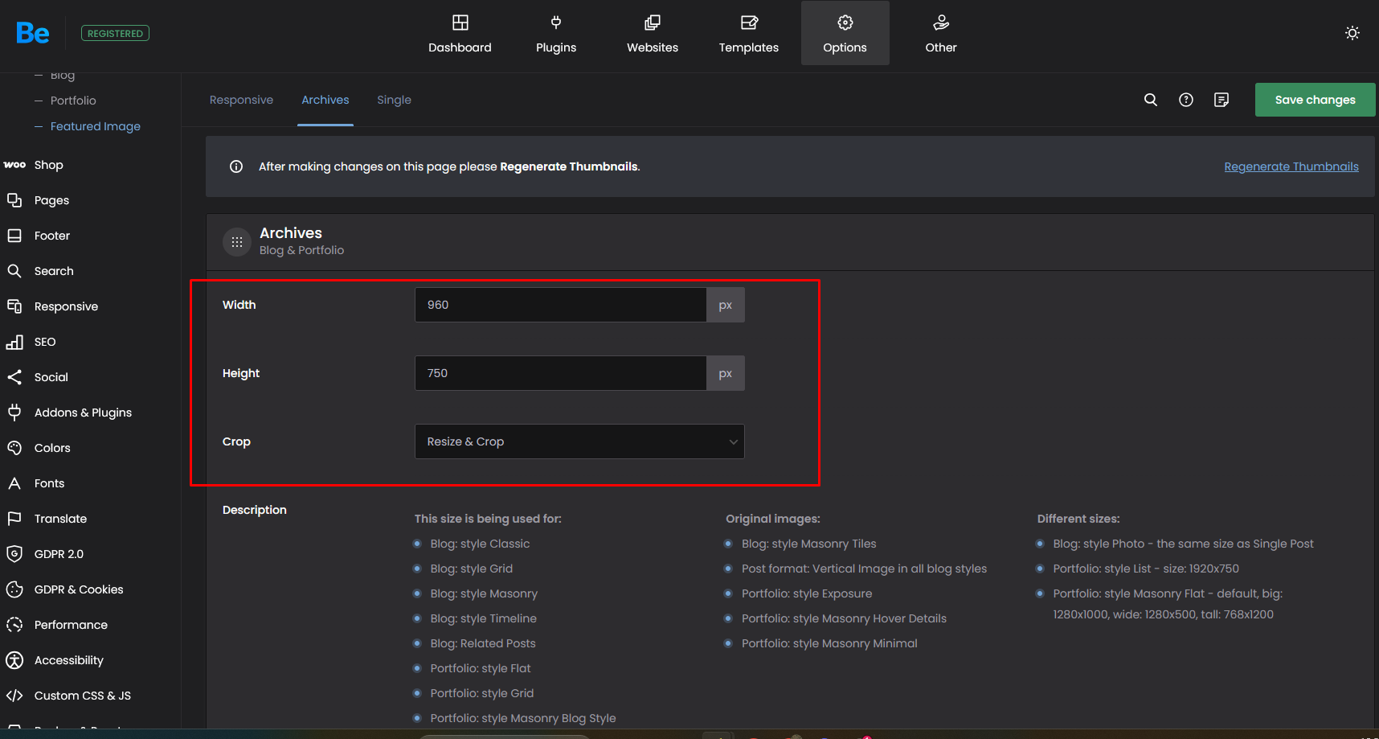Select Portfolio in sidebar submenu
Viewport: 1379px width, 739px height.
pos(73,101)
